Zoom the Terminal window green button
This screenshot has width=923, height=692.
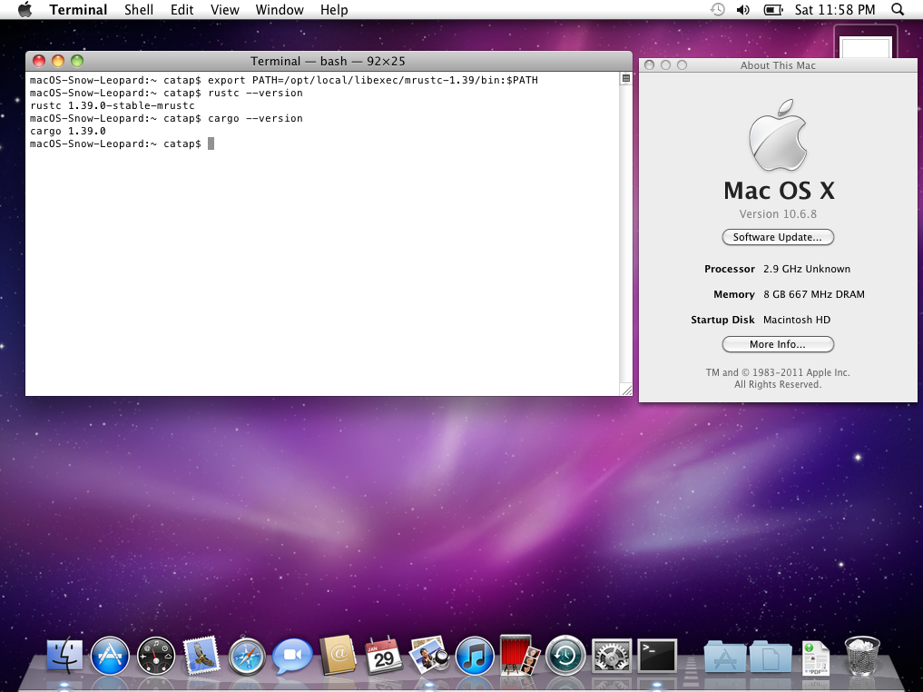(77, 61)
